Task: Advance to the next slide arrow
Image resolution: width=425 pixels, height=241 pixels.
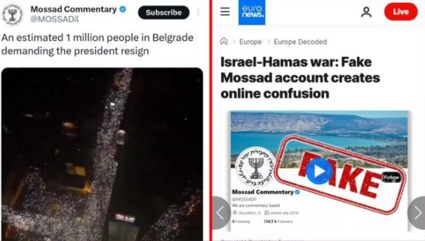Action: 417,213
